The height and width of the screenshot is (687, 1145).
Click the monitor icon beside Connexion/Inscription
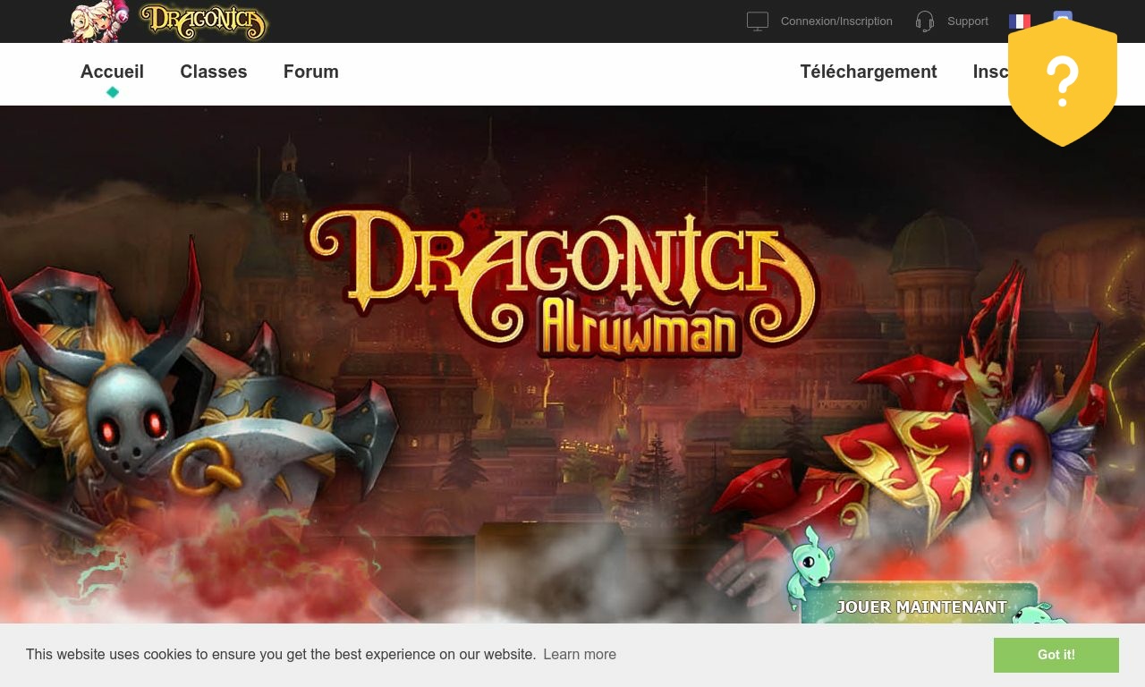758,21
